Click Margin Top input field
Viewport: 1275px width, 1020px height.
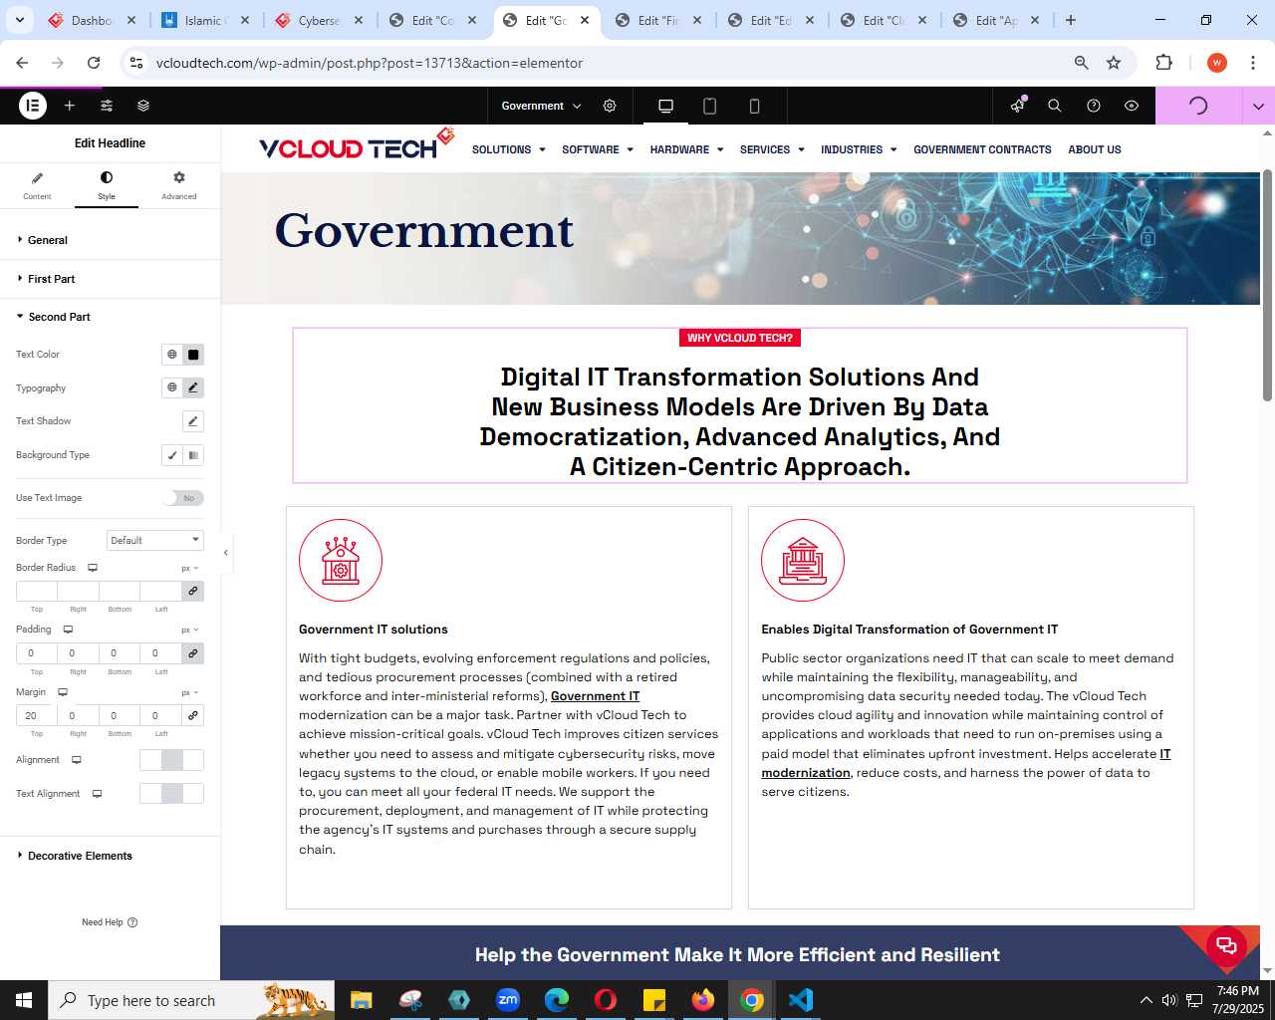(37, 715)
